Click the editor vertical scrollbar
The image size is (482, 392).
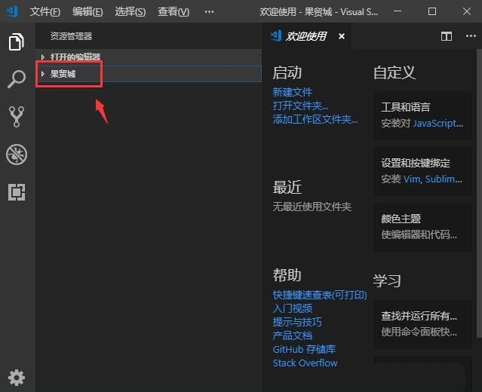click(x=479, y=194)
